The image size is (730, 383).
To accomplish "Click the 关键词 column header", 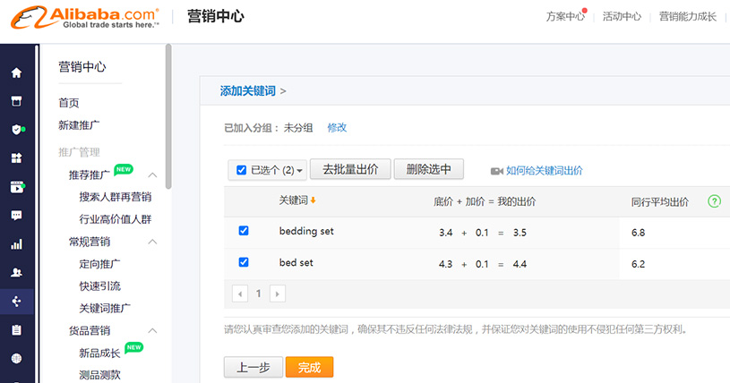I will (x=293, y=200).
